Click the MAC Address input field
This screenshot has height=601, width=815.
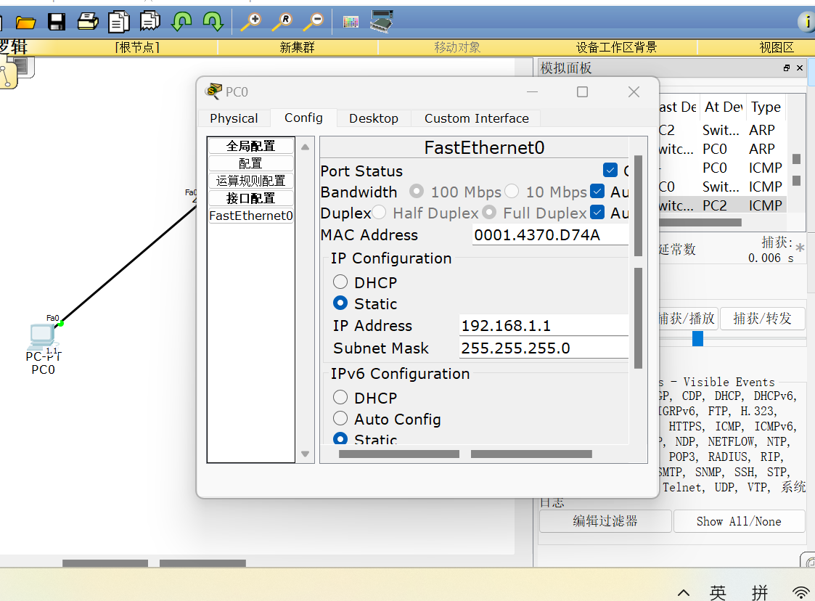pyautogui.click(x=550, y=234)
